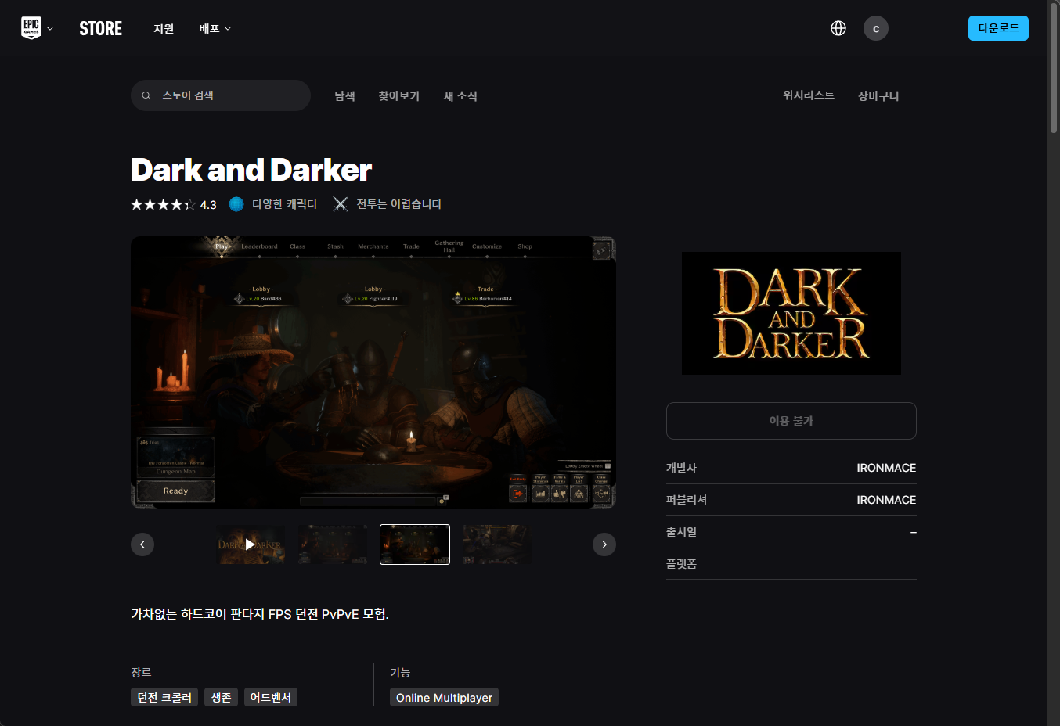This screenshot has width=1060, height=726.
Task: Open the STORE home logo
Action: [101, 29]
